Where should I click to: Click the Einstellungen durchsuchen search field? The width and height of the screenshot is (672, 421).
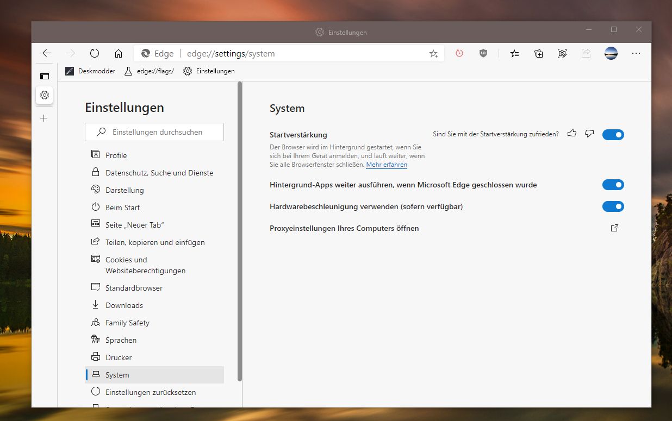pyautogui.click(x=154, y=132)
